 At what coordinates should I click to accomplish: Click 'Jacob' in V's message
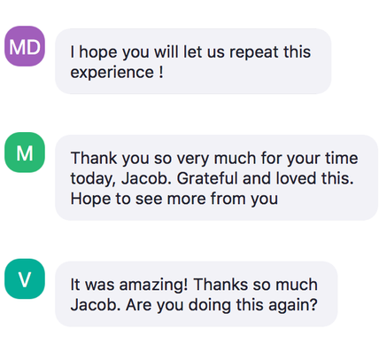pos(94,305)
